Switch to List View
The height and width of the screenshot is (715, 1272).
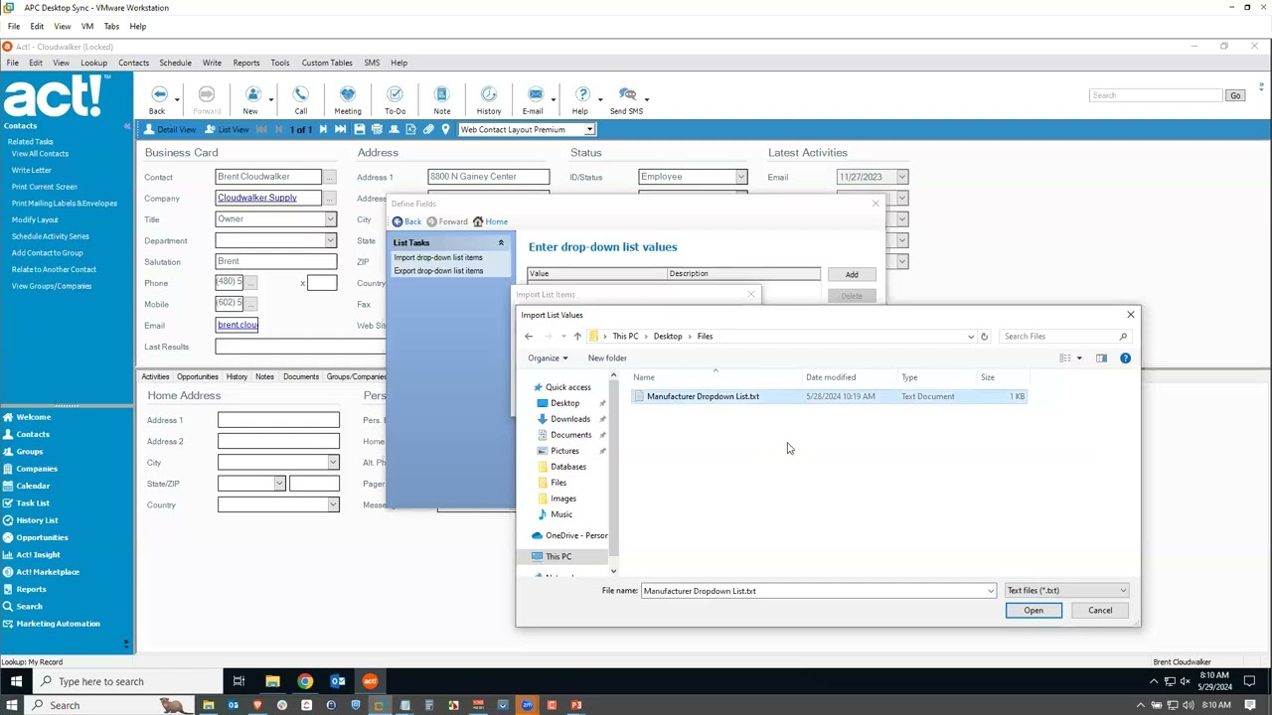(x=228, y=130)
